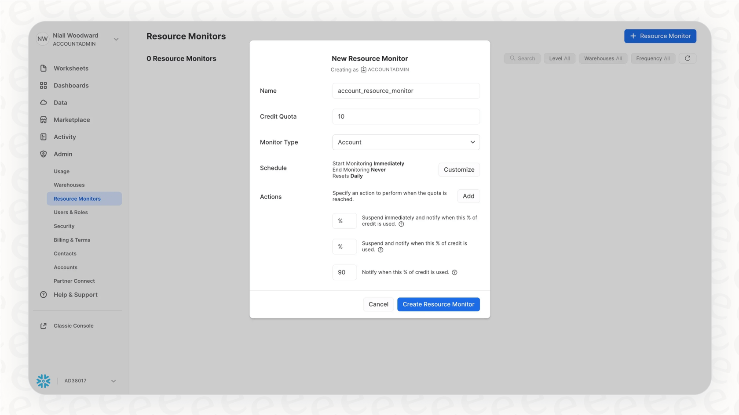
Task: Open Dashboards from the sidebar icon
Action: coord(43,85)
